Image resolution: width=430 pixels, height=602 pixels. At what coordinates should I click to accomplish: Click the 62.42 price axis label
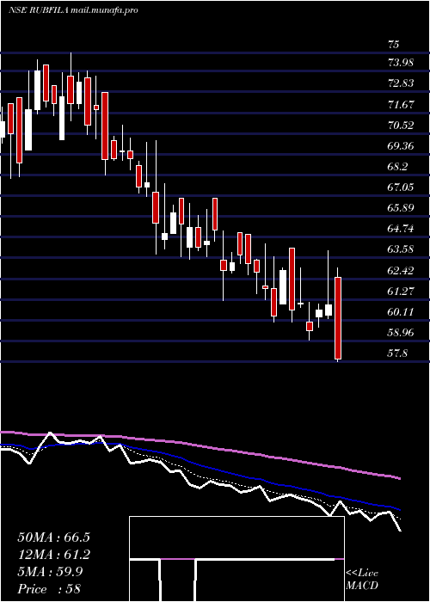(401, 271)
